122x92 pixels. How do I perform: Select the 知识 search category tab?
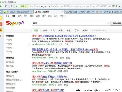pos(61,30)
